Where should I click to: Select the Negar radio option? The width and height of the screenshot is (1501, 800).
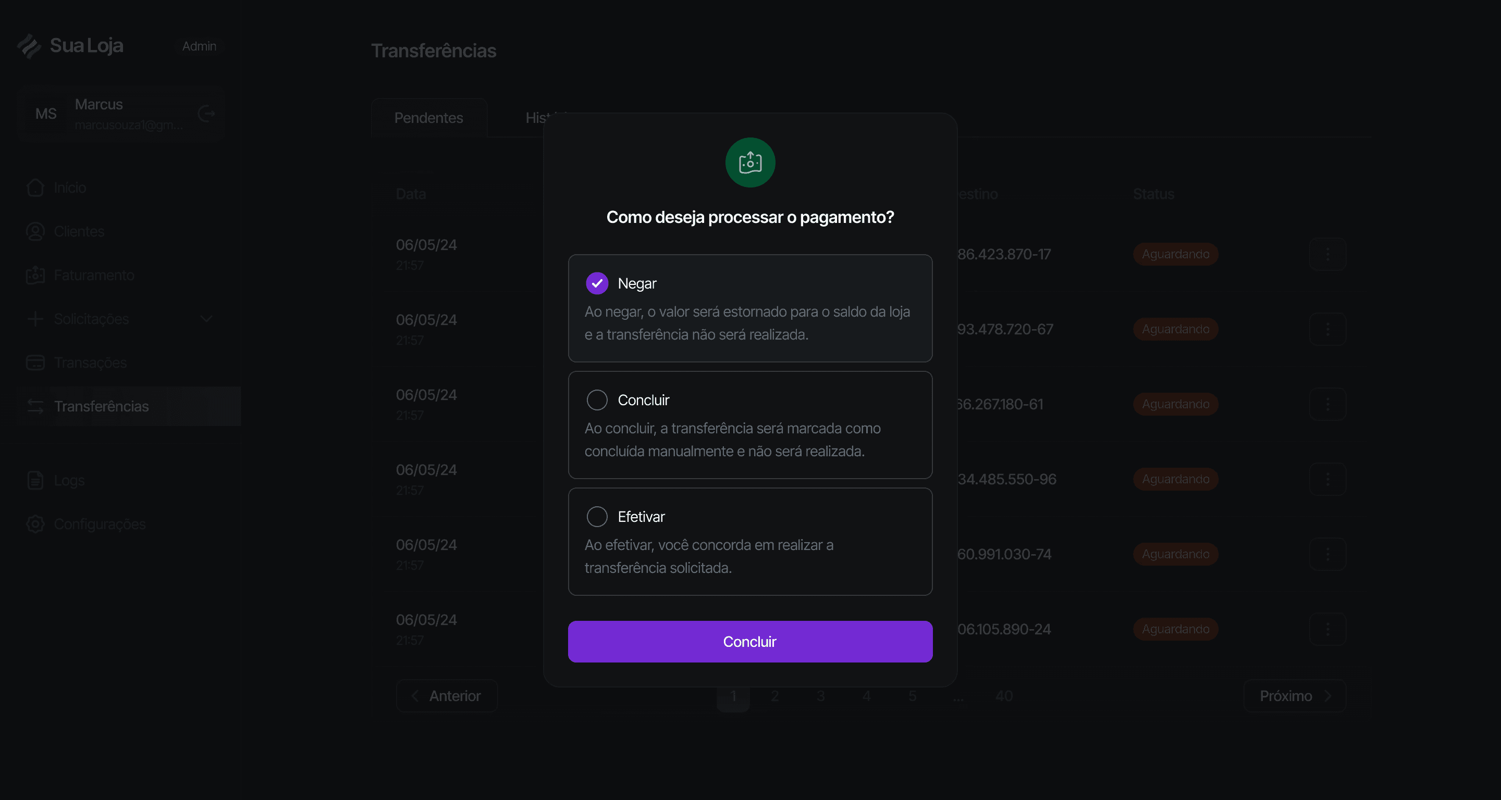point(597,283)
